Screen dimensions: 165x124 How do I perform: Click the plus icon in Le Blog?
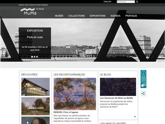point(135,117)
